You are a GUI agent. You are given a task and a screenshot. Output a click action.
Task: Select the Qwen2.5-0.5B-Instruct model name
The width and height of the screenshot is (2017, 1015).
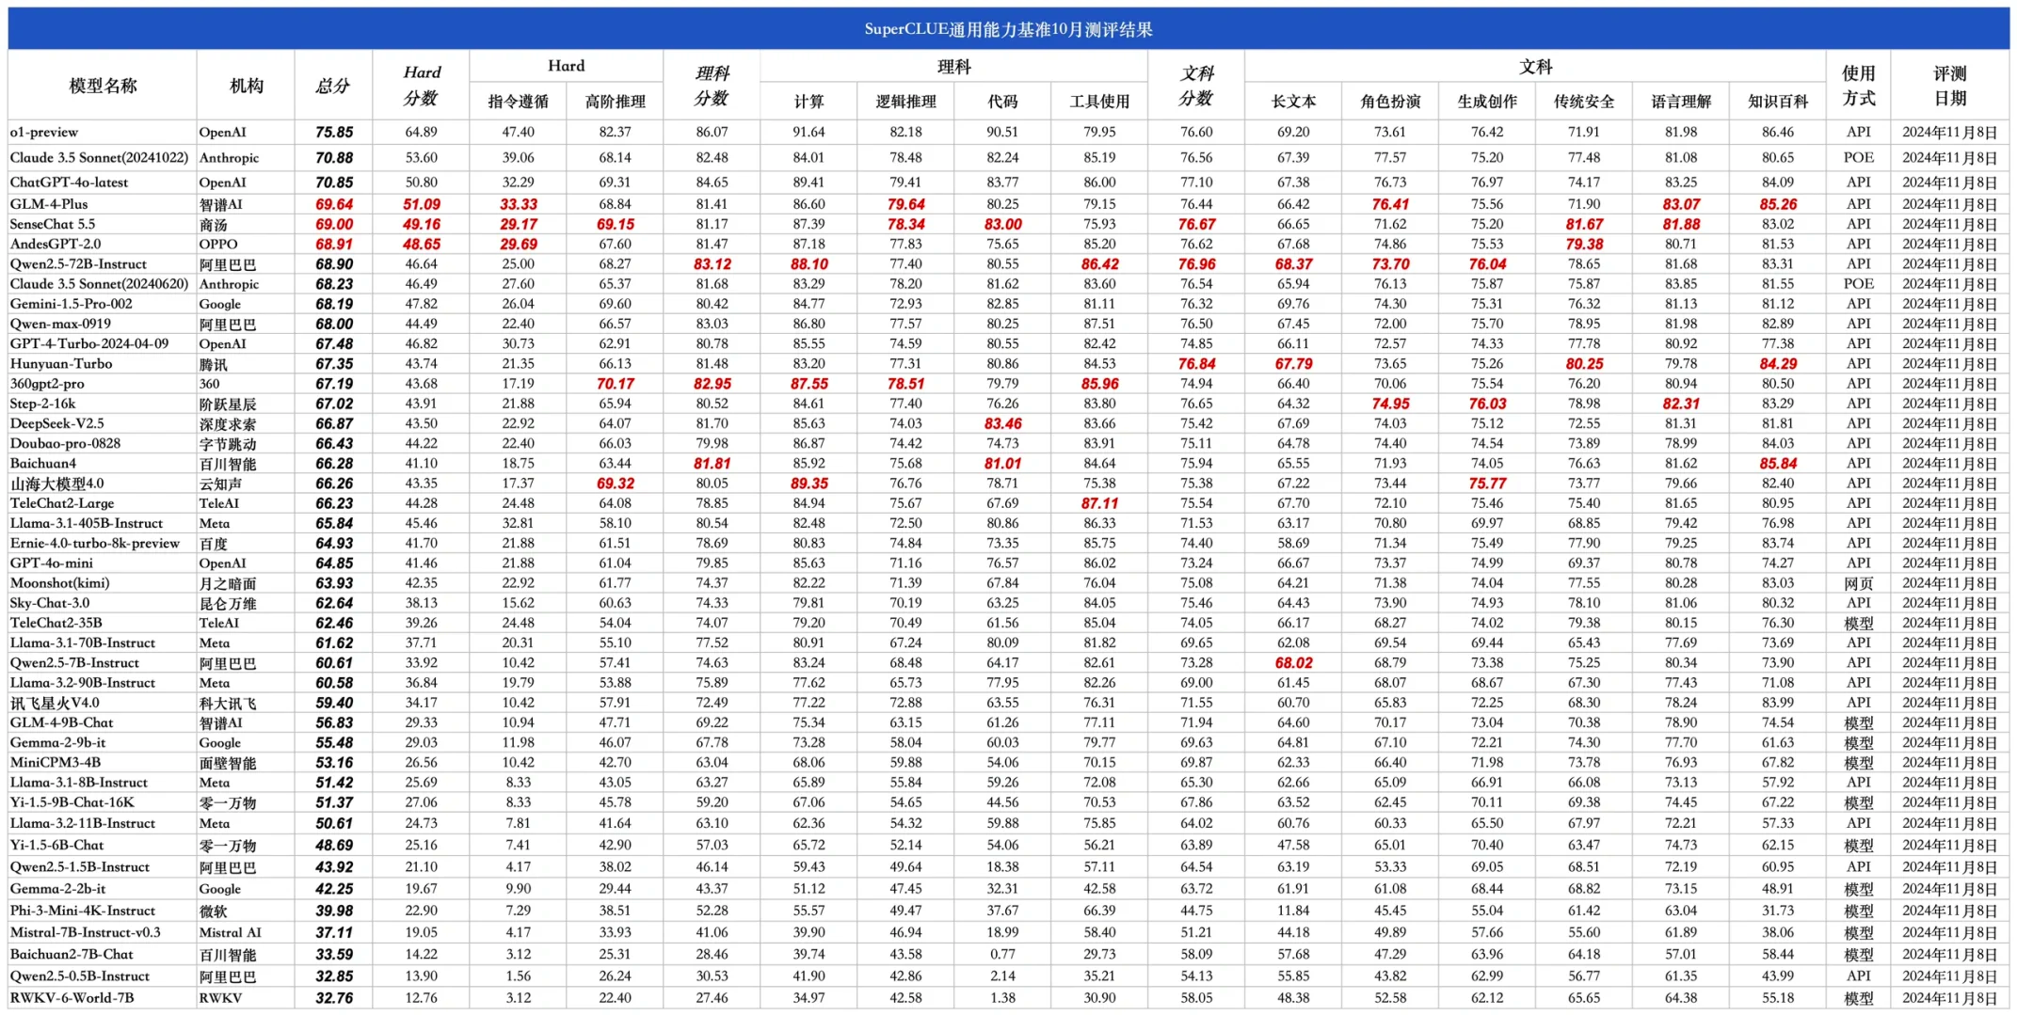80,976
